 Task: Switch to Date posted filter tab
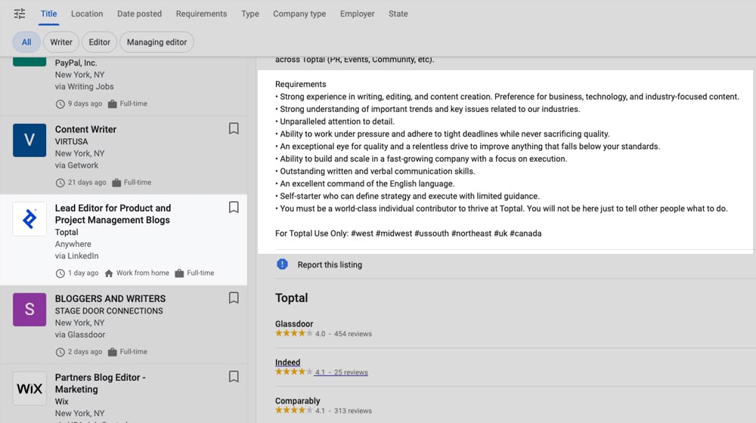pos(139,14)
